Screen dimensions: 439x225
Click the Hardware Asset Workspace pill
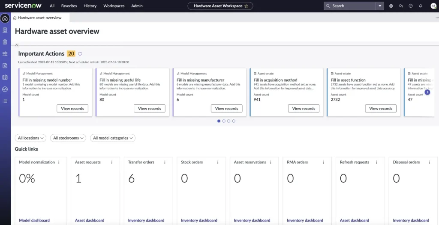220,6
